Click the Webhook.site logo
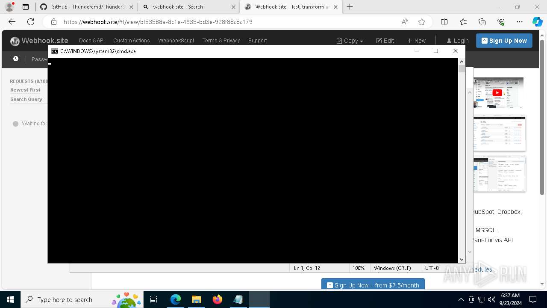This screenshot has width=547, height=308. click(x=39, y=41)
